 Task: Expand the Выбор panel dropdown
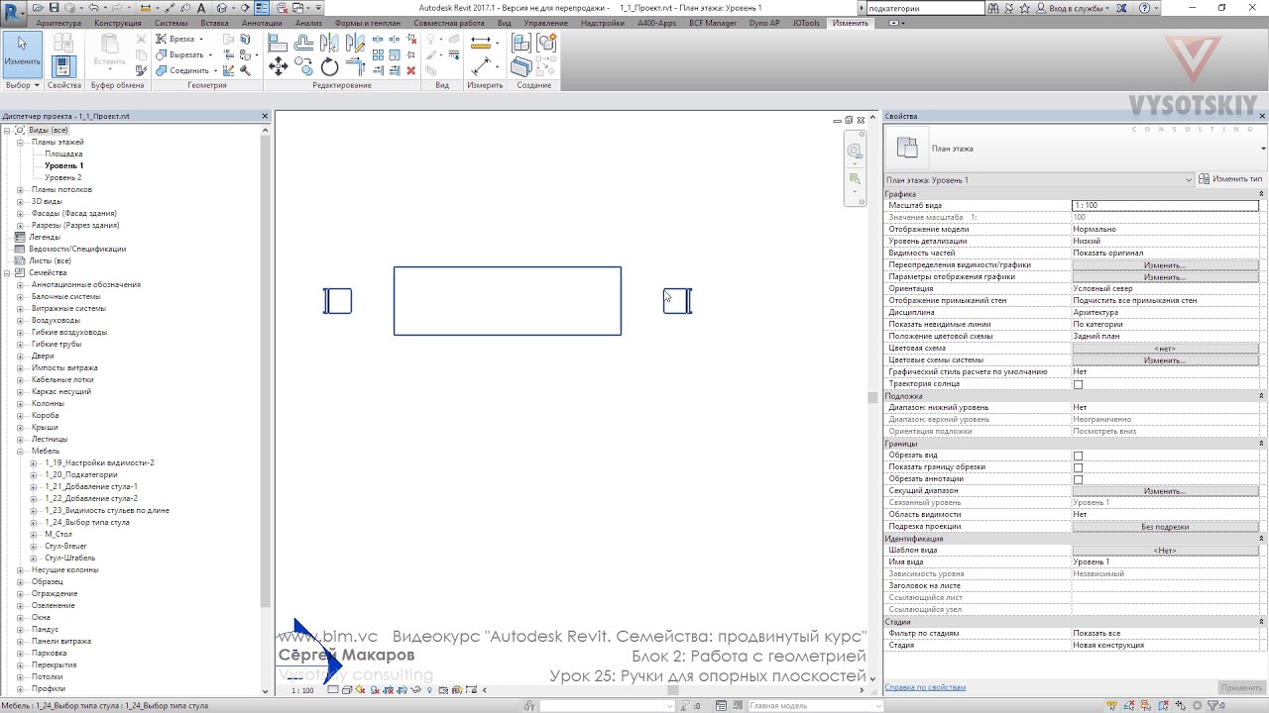(23, 85)
